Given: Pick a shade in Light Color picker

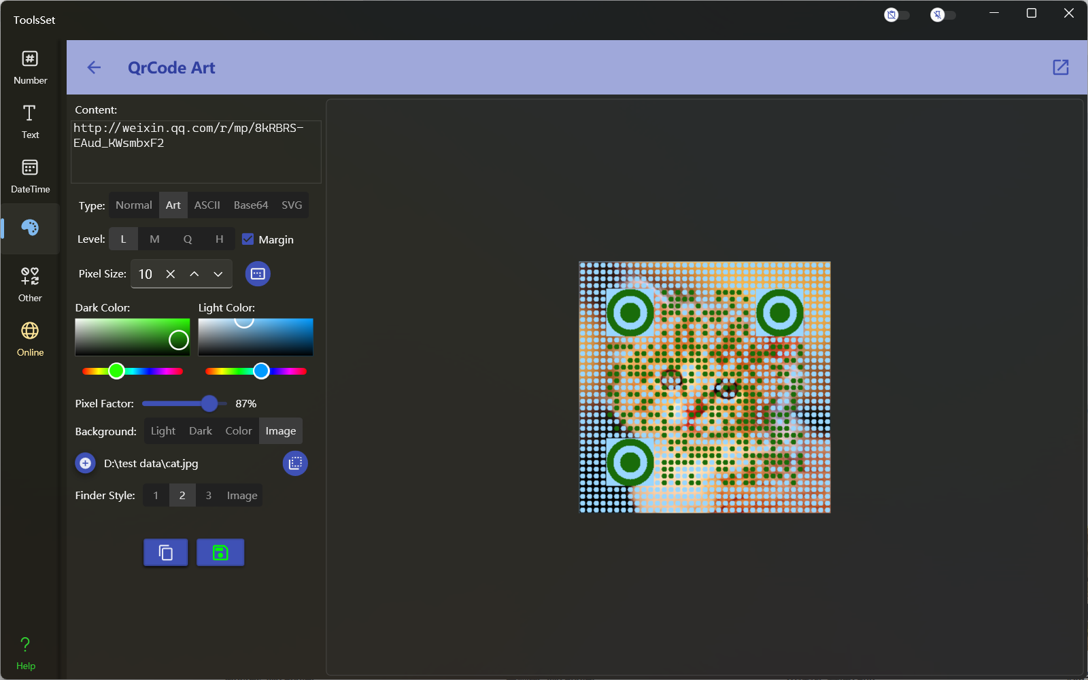Looking at the screenshot, I should 256,337.
